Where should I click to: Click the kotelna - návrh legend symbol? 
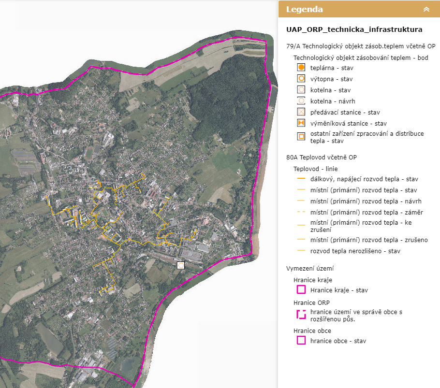[301, 101]
